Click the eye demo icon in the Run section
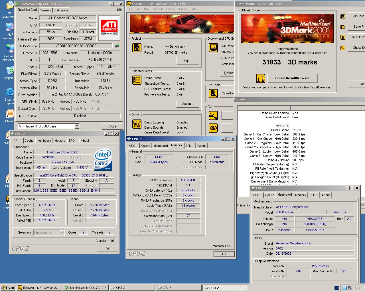365x292 pixels. 213,128
